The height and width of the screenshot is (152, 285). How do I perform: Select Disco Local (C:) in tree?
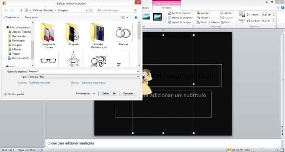coord(19,58)
